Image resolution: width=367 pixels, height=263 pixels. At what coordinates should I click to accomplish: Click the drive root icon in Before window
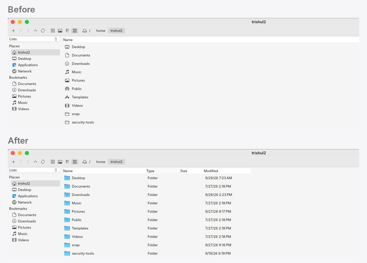[85, 31]
